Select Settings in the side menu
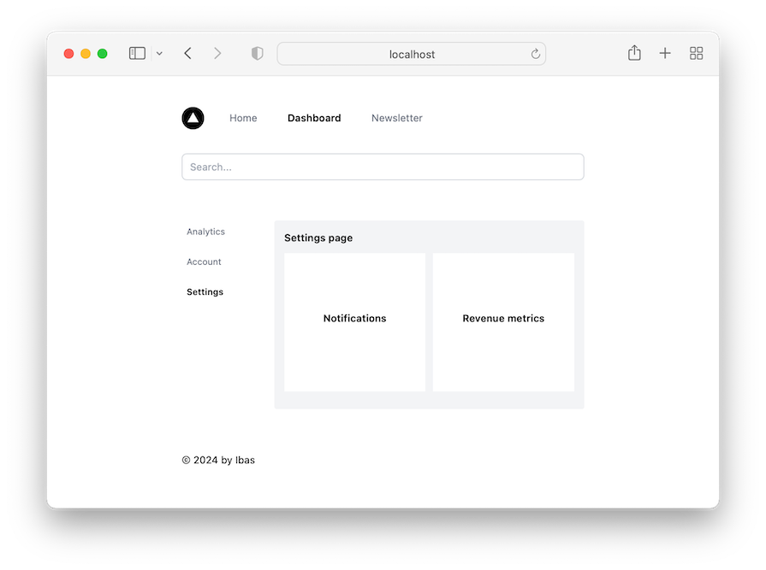Viewport: 766px width, 570px height. tap(205, 291)
